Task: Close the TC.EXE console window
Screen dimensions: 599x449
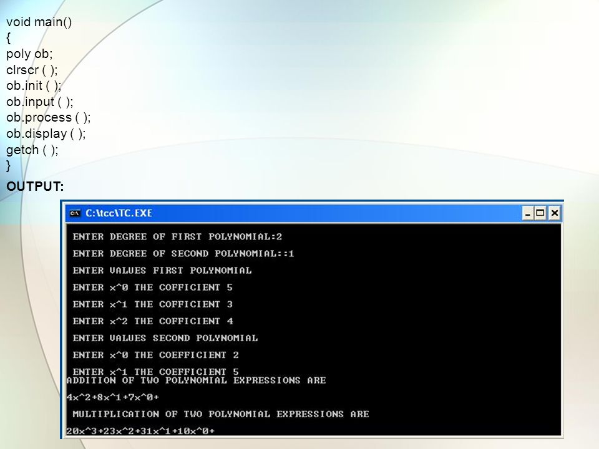Action: pyautogui.click(x=554, y=213)
